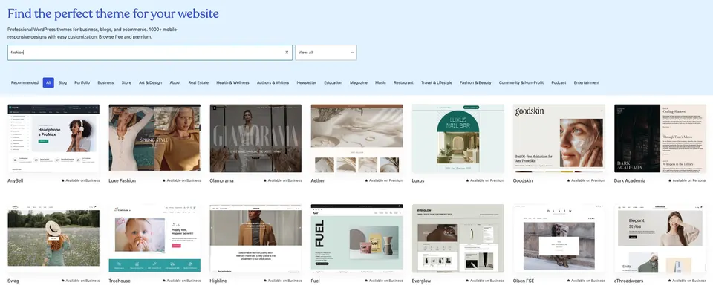This screenshot has height=294, width=713.
Task: Filter by Real Estate themes
Action: (x=199, y=82)
